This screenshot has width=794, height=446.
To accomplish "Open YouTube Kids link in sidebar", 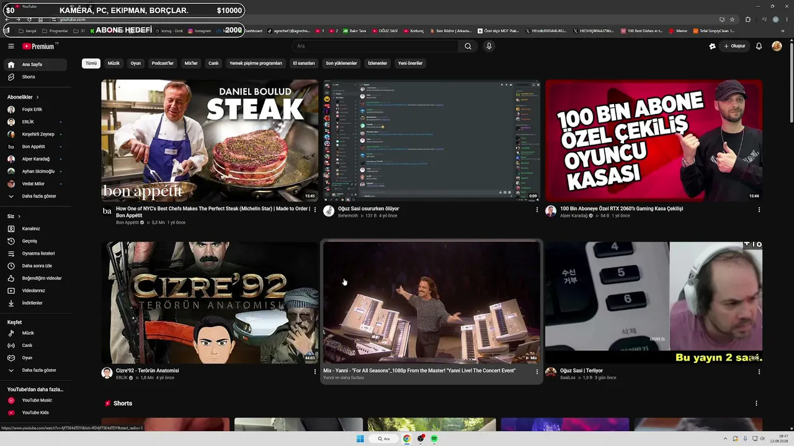I will [x=35, y=413].
